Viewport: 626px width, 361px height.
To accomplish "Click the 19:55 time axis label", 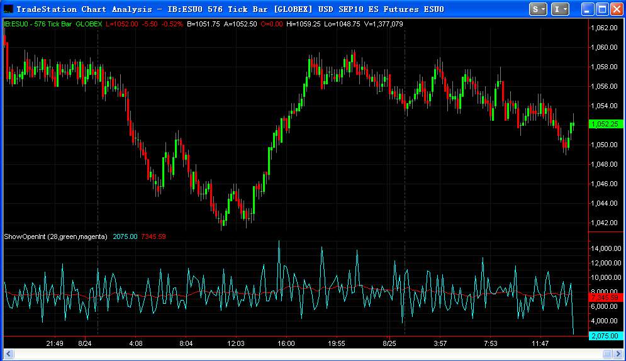I will tap(336, 343).
